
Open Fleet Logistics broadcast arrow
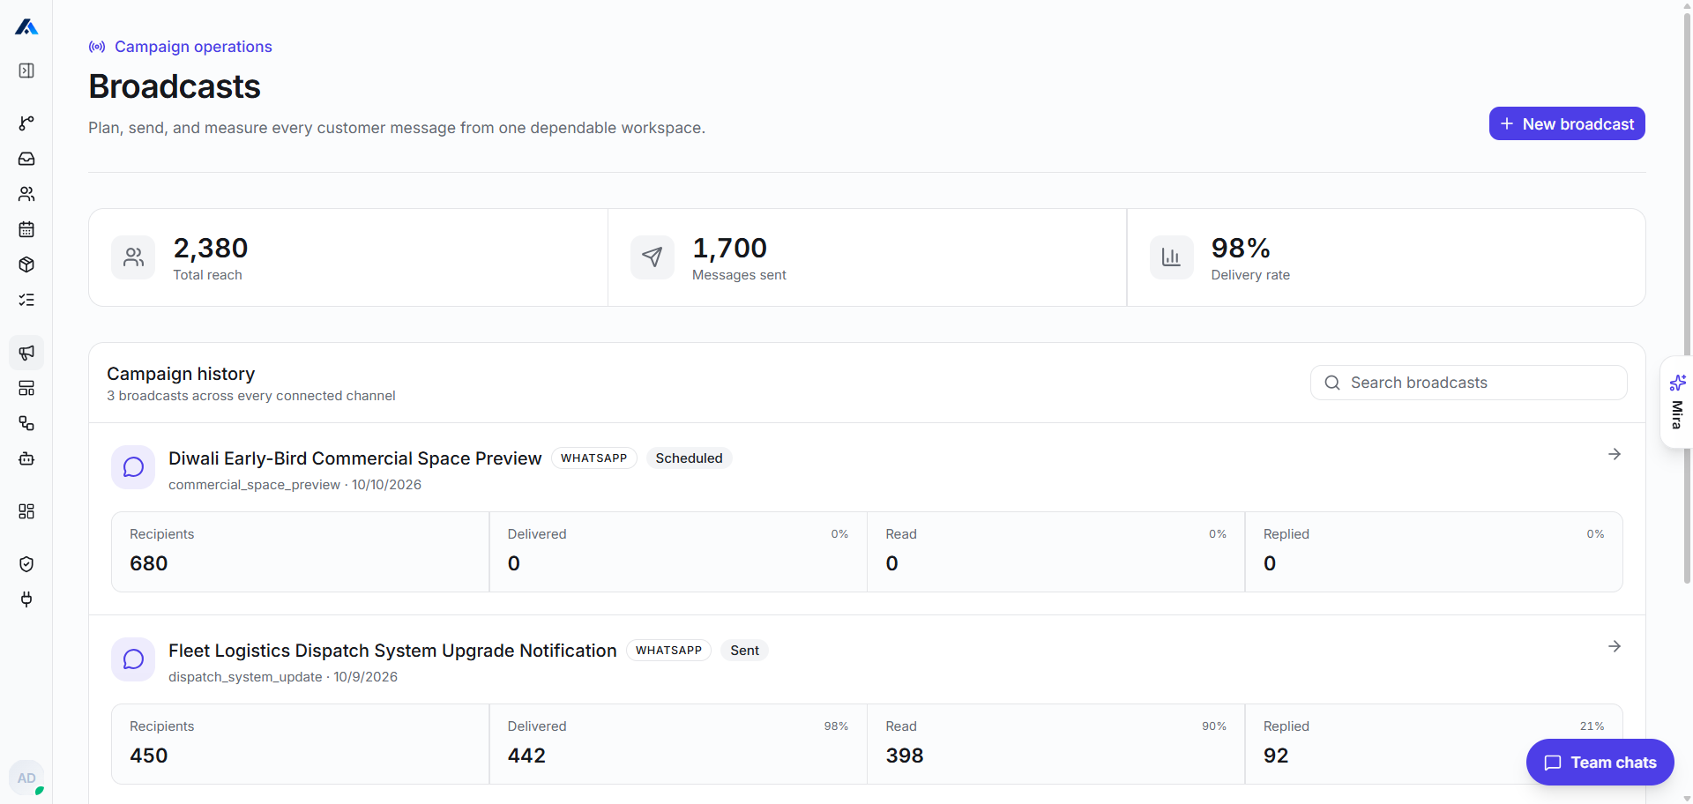1615,646
